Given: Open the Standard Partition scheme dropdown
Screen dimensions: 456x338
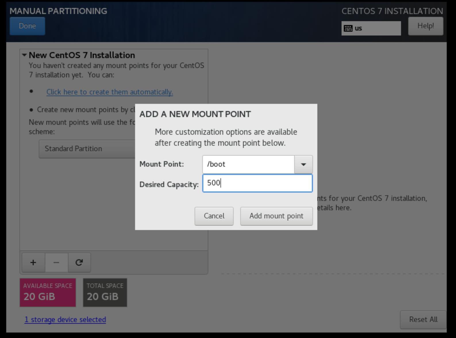Looking at the screenshot, I should pos(87,149).
